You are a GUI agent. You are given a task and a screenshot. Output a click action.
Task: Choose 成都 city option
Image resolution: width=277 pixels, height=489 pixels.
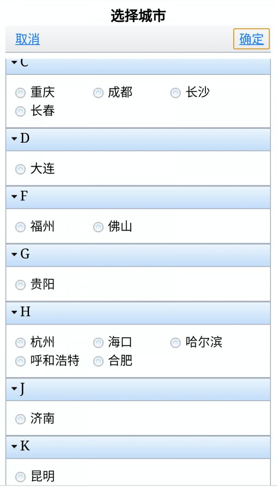pyautogui.click(x=98, y=93)
